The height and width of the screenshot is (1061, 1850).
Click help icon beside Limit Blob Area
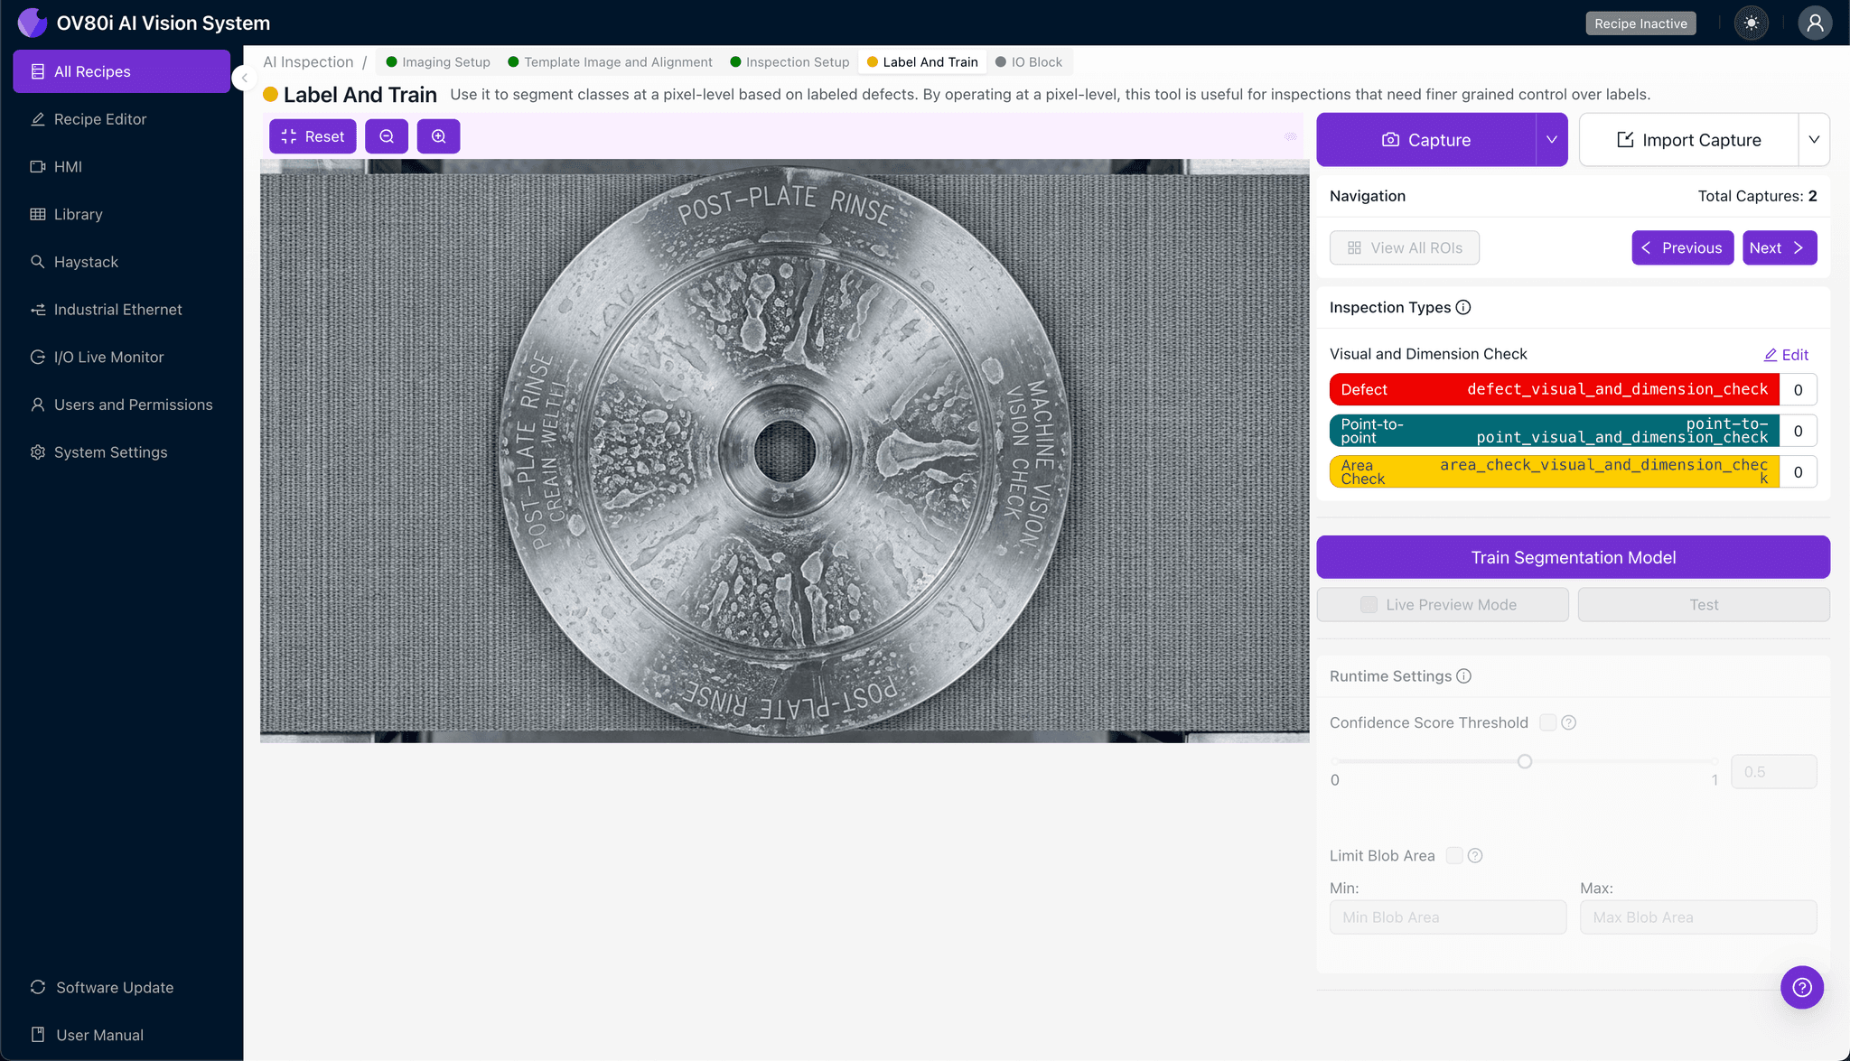pyautogui.click(x=1475, y=855)
